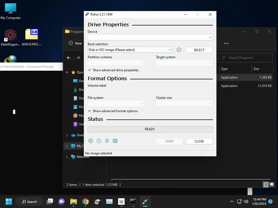Open My Computer desktop icon
Viewport: 278px width, 208px height.
[x=11, y=11]
